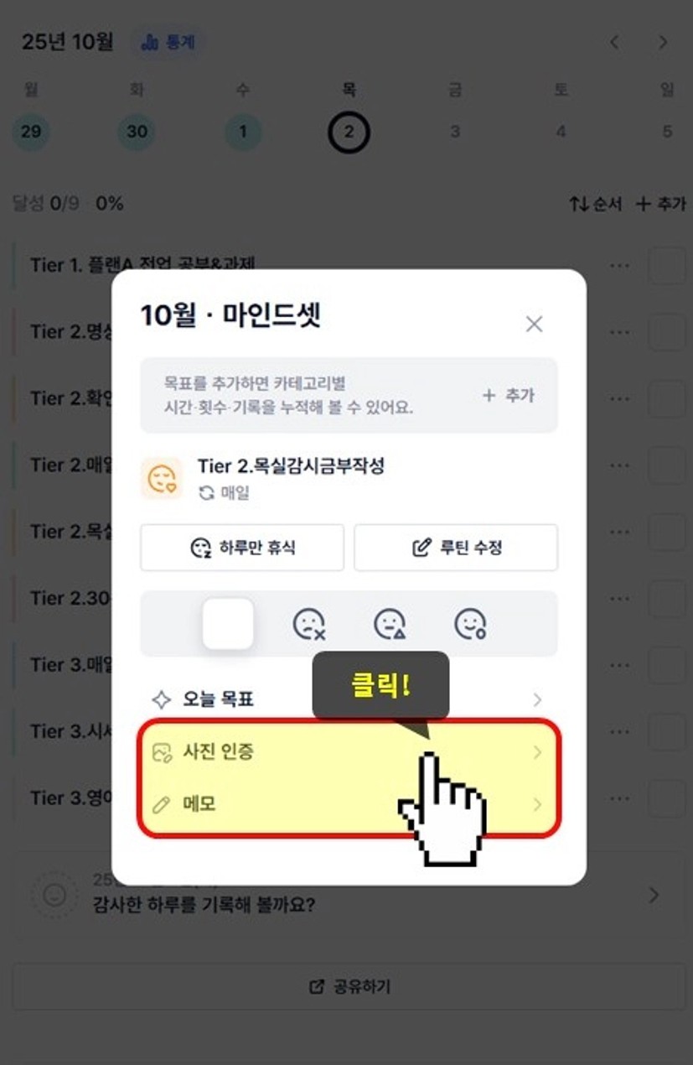Go to next week arrow

pos(663,42)
